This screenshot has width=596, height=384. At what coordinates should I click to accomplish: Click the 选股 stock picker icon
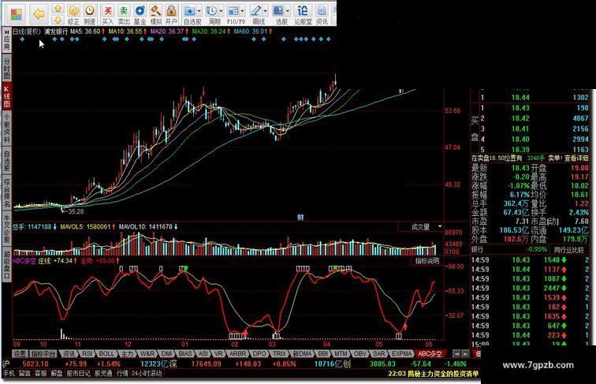coord(278,11)
